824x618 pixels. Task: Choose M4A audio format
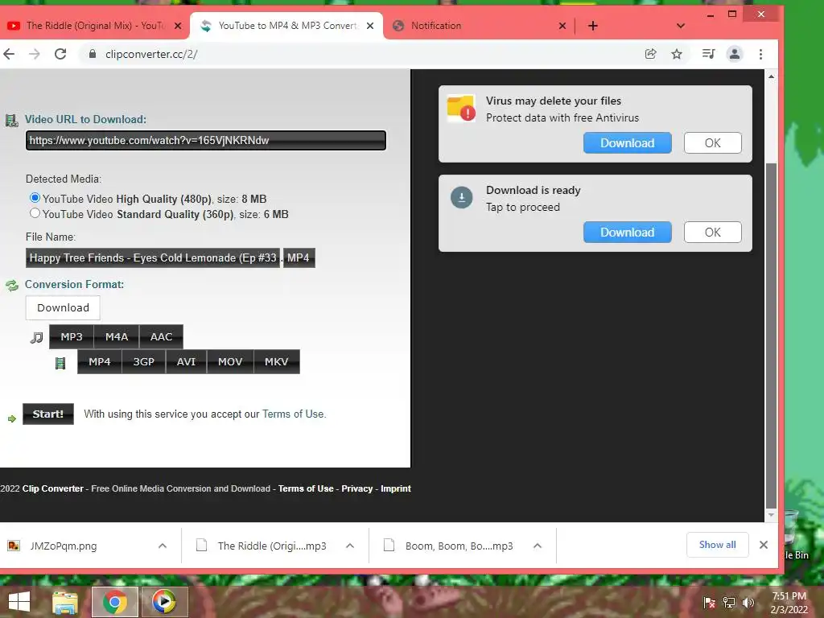[117, 337]
